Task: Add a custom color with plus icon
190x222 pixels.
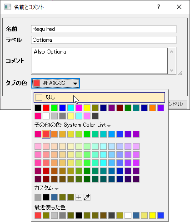Action: point(79,197)
